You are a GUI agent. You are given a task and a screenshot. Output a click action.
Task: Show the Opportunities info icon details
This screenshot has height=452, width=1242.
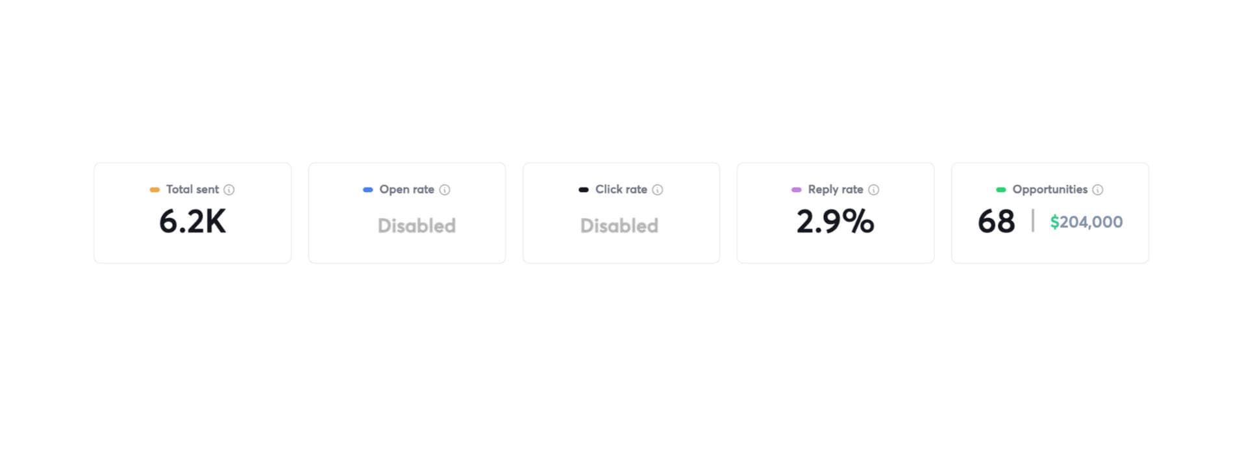coord(1098,190)
